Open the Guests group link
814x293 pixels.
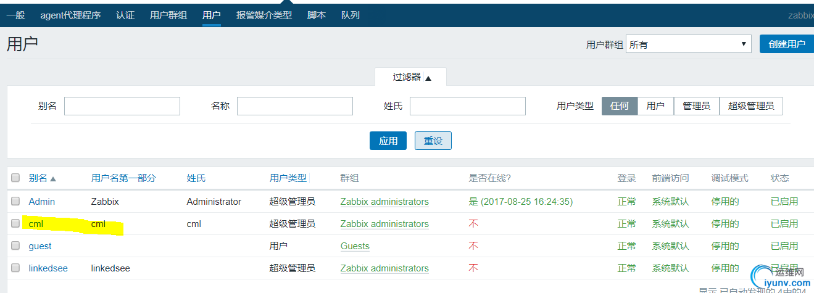355,246
